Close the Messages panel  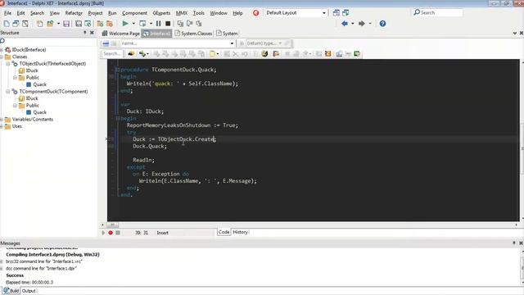[521, 243]
